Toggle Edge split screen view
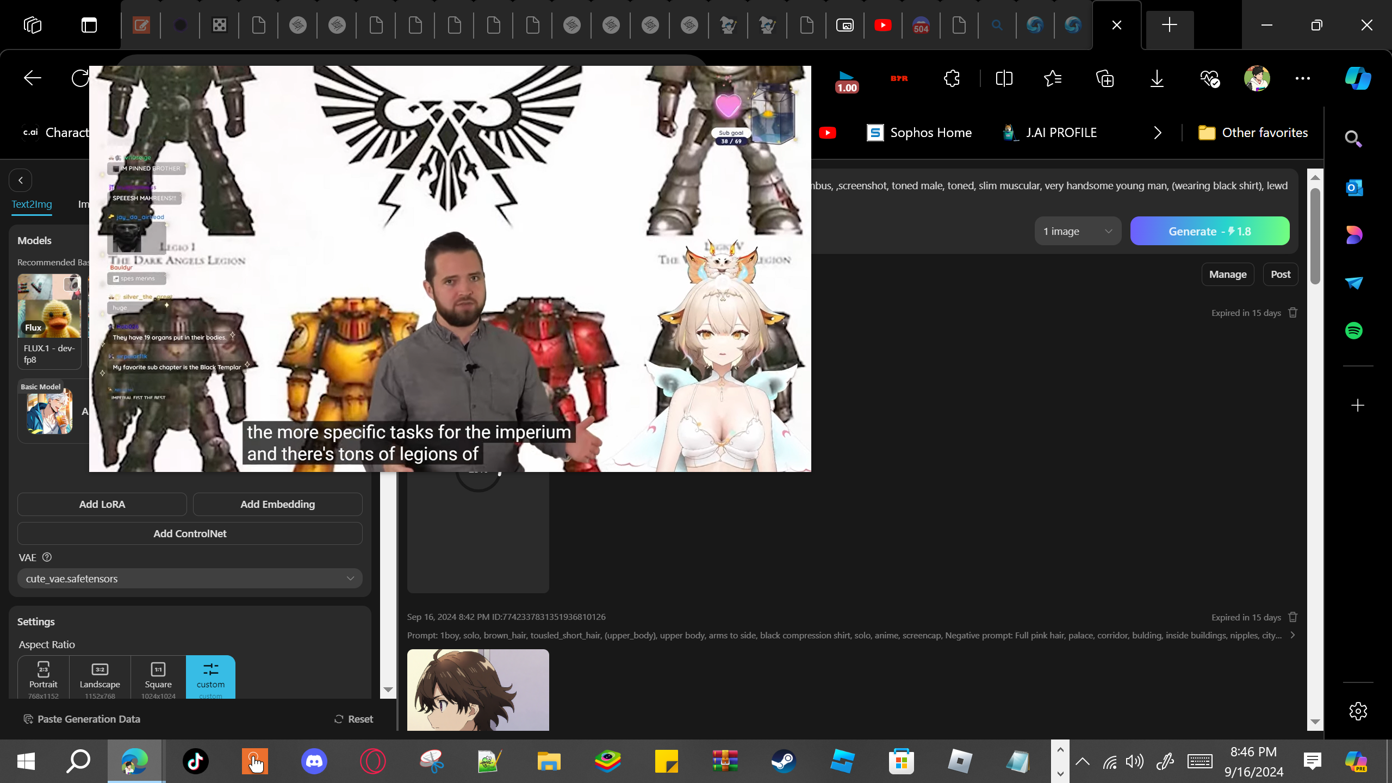 [1004, 78]
